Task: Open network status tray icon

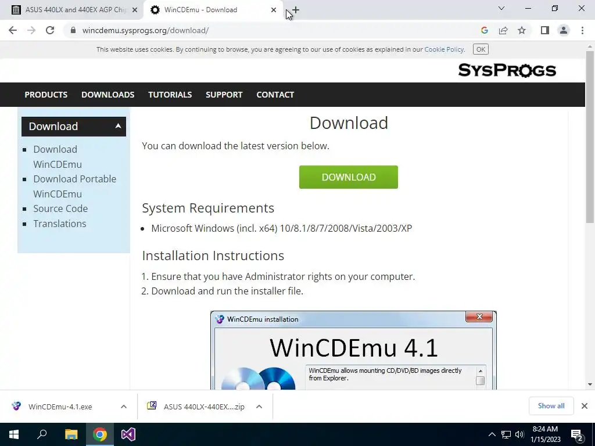Action: pyautogui.click(x=506, y=434)
